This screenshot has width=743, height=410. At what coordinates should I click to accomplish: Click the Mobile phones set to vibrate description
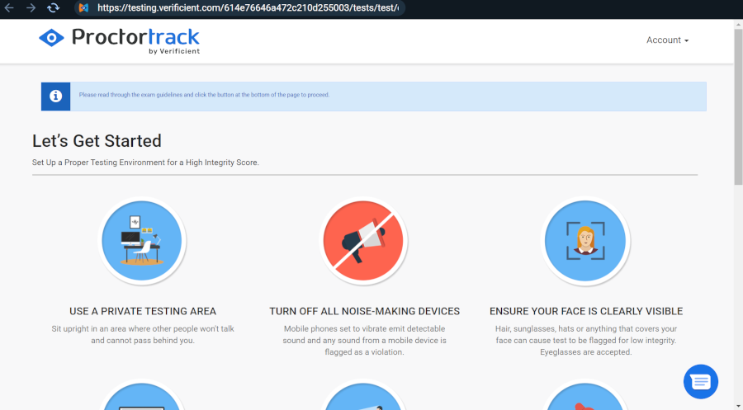tap(364, 341)
